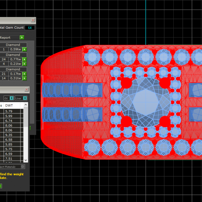Viewport: 202px width, 202px height.
Task: Open the Project Materials dropdown
Action: click(x=23, y=166)
